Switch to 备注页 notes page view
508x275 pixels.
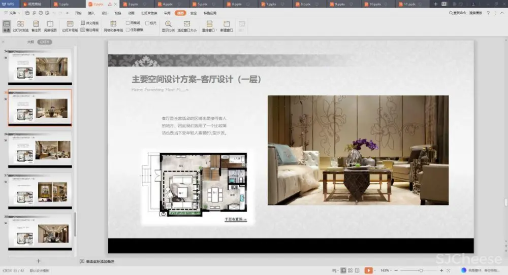[36, 26]
